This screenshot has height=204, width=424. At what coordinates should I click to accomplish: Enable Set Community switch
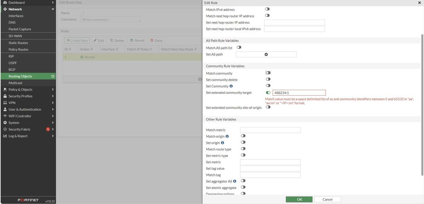point(268,86)
